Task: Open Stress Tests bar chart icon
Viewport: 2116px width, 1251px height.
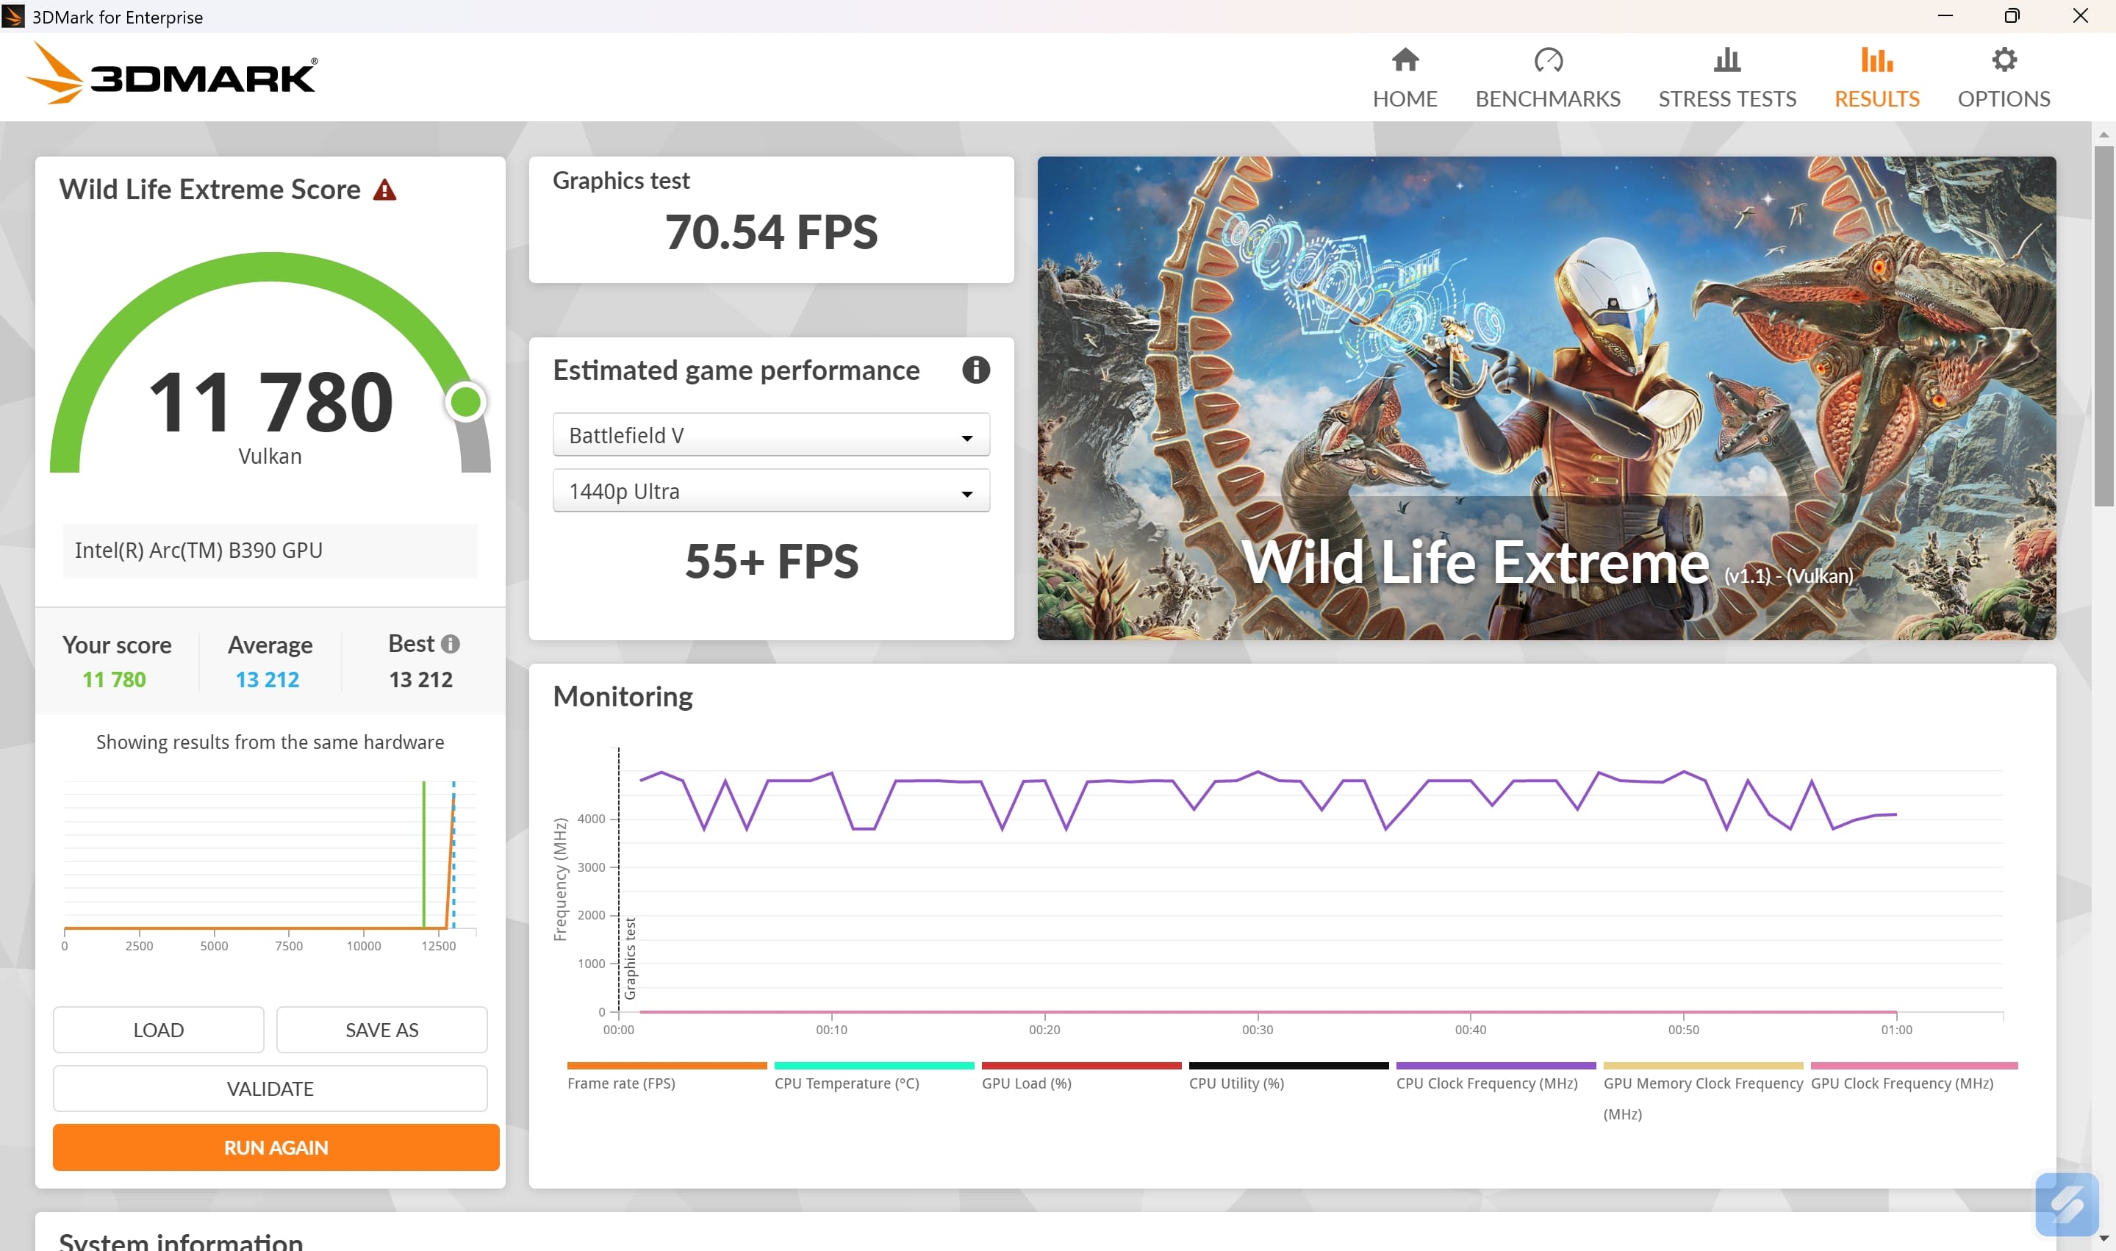Action: (1726, 60)
